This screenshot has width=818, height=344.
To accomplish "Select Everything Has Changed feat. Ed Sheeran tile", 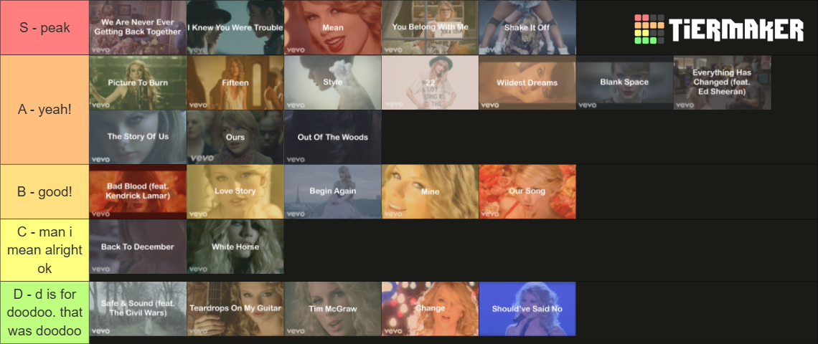I will 723,82.
